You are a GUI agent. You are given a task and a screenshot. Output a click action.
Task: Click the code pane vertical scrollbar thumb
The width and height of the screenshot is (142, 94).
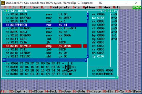88,18
